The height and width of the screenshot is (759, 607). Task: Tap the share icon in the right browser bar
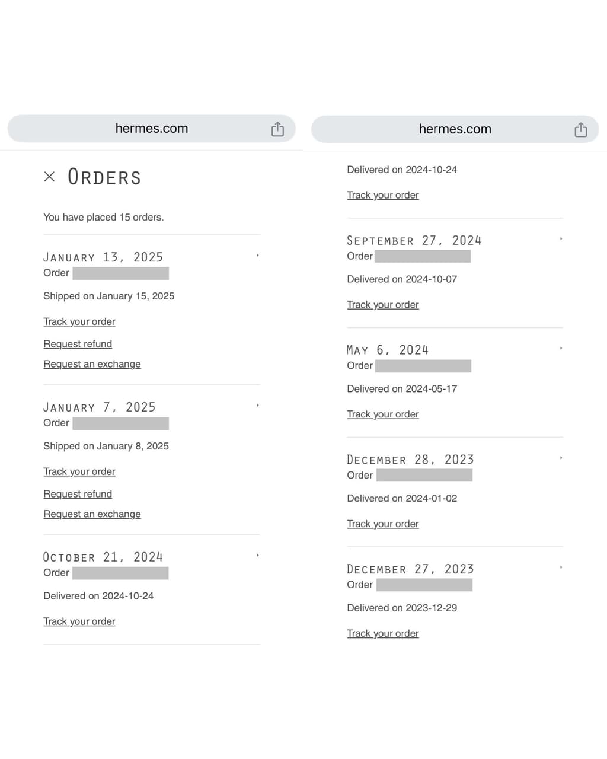coord(581,129)
